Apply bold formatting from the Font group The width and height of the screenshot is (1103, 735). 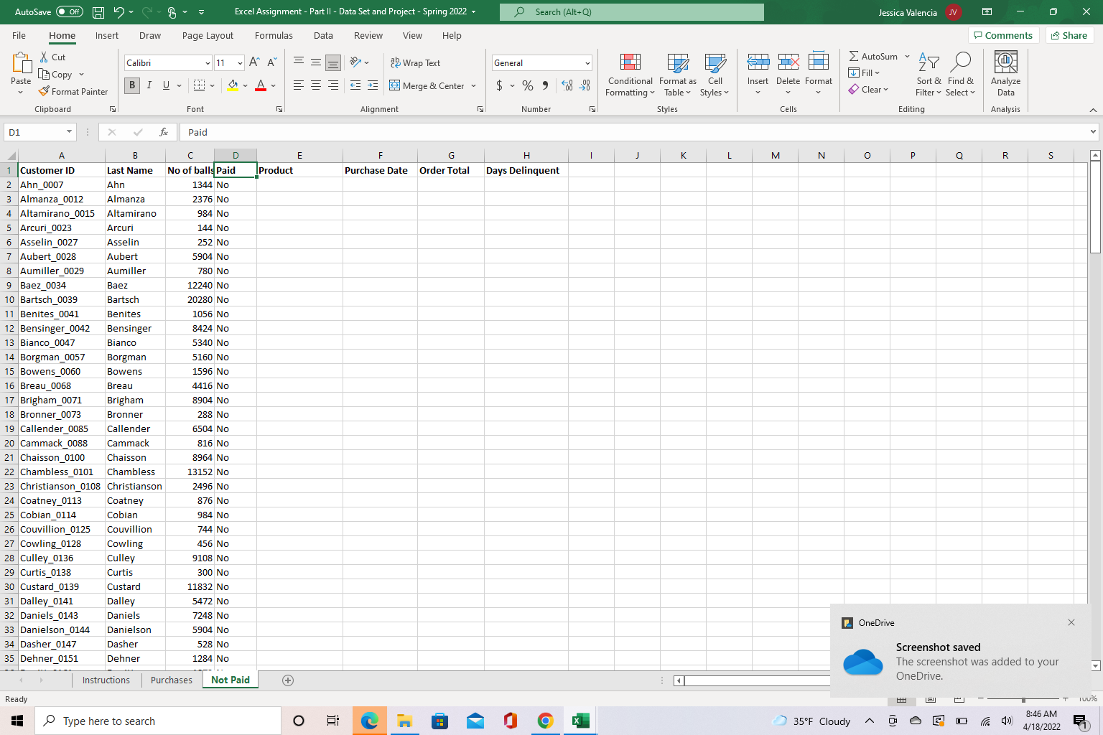[x=131, y=85]
